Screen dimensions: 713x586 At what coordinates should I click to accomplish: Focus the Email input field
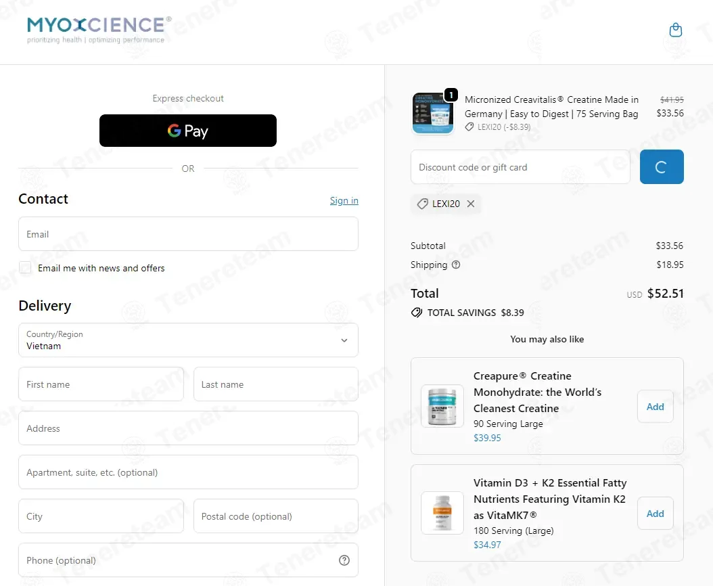[x=188, y=234]
